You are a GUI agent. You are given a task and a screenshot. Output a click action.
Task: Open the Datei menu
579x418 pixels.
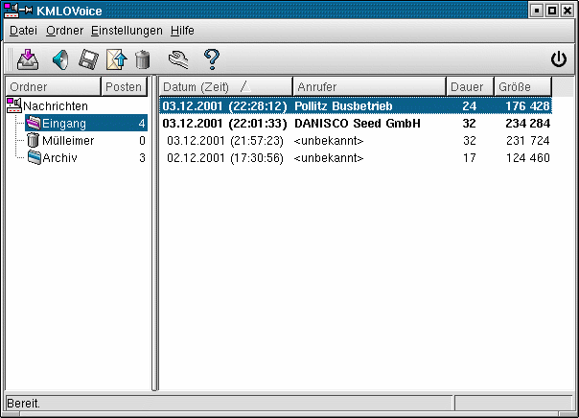[23, 31]
